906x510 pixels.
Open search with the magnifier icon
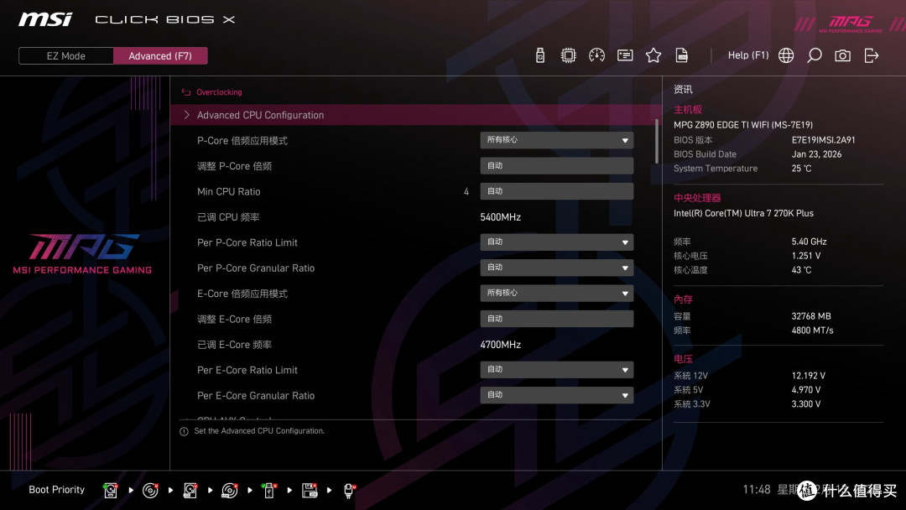814,55
